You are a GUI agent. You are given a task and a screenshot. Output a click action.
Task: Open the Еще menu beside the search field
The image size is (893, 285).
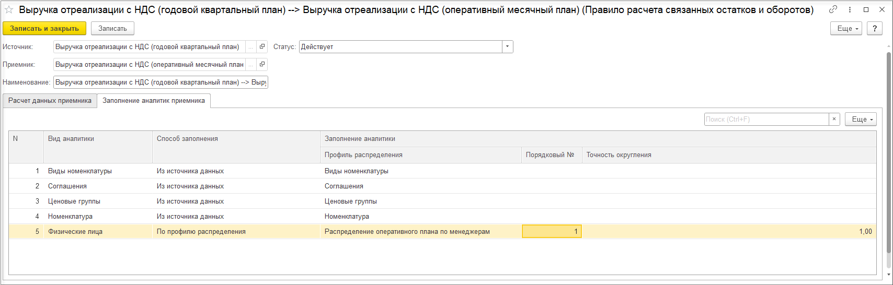(861, 120)
